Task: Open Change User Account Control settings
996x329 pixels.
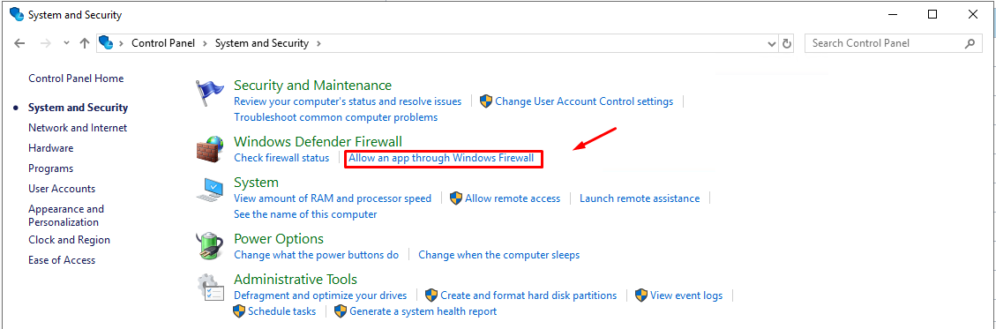Action: (x=584, y=101)
